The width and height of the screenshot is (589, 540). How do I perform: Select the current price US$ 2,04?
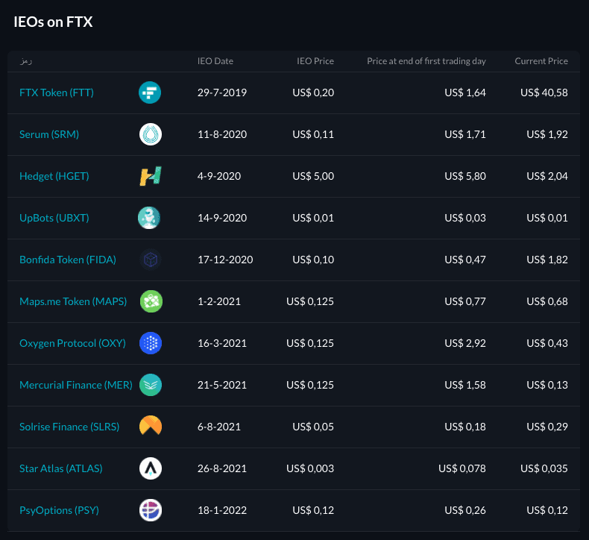(547, 176)
